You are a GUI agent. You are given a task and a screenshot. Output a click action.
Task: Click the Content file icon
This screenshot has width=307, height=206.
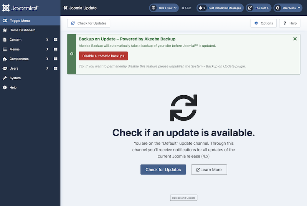tap(5, 40)
